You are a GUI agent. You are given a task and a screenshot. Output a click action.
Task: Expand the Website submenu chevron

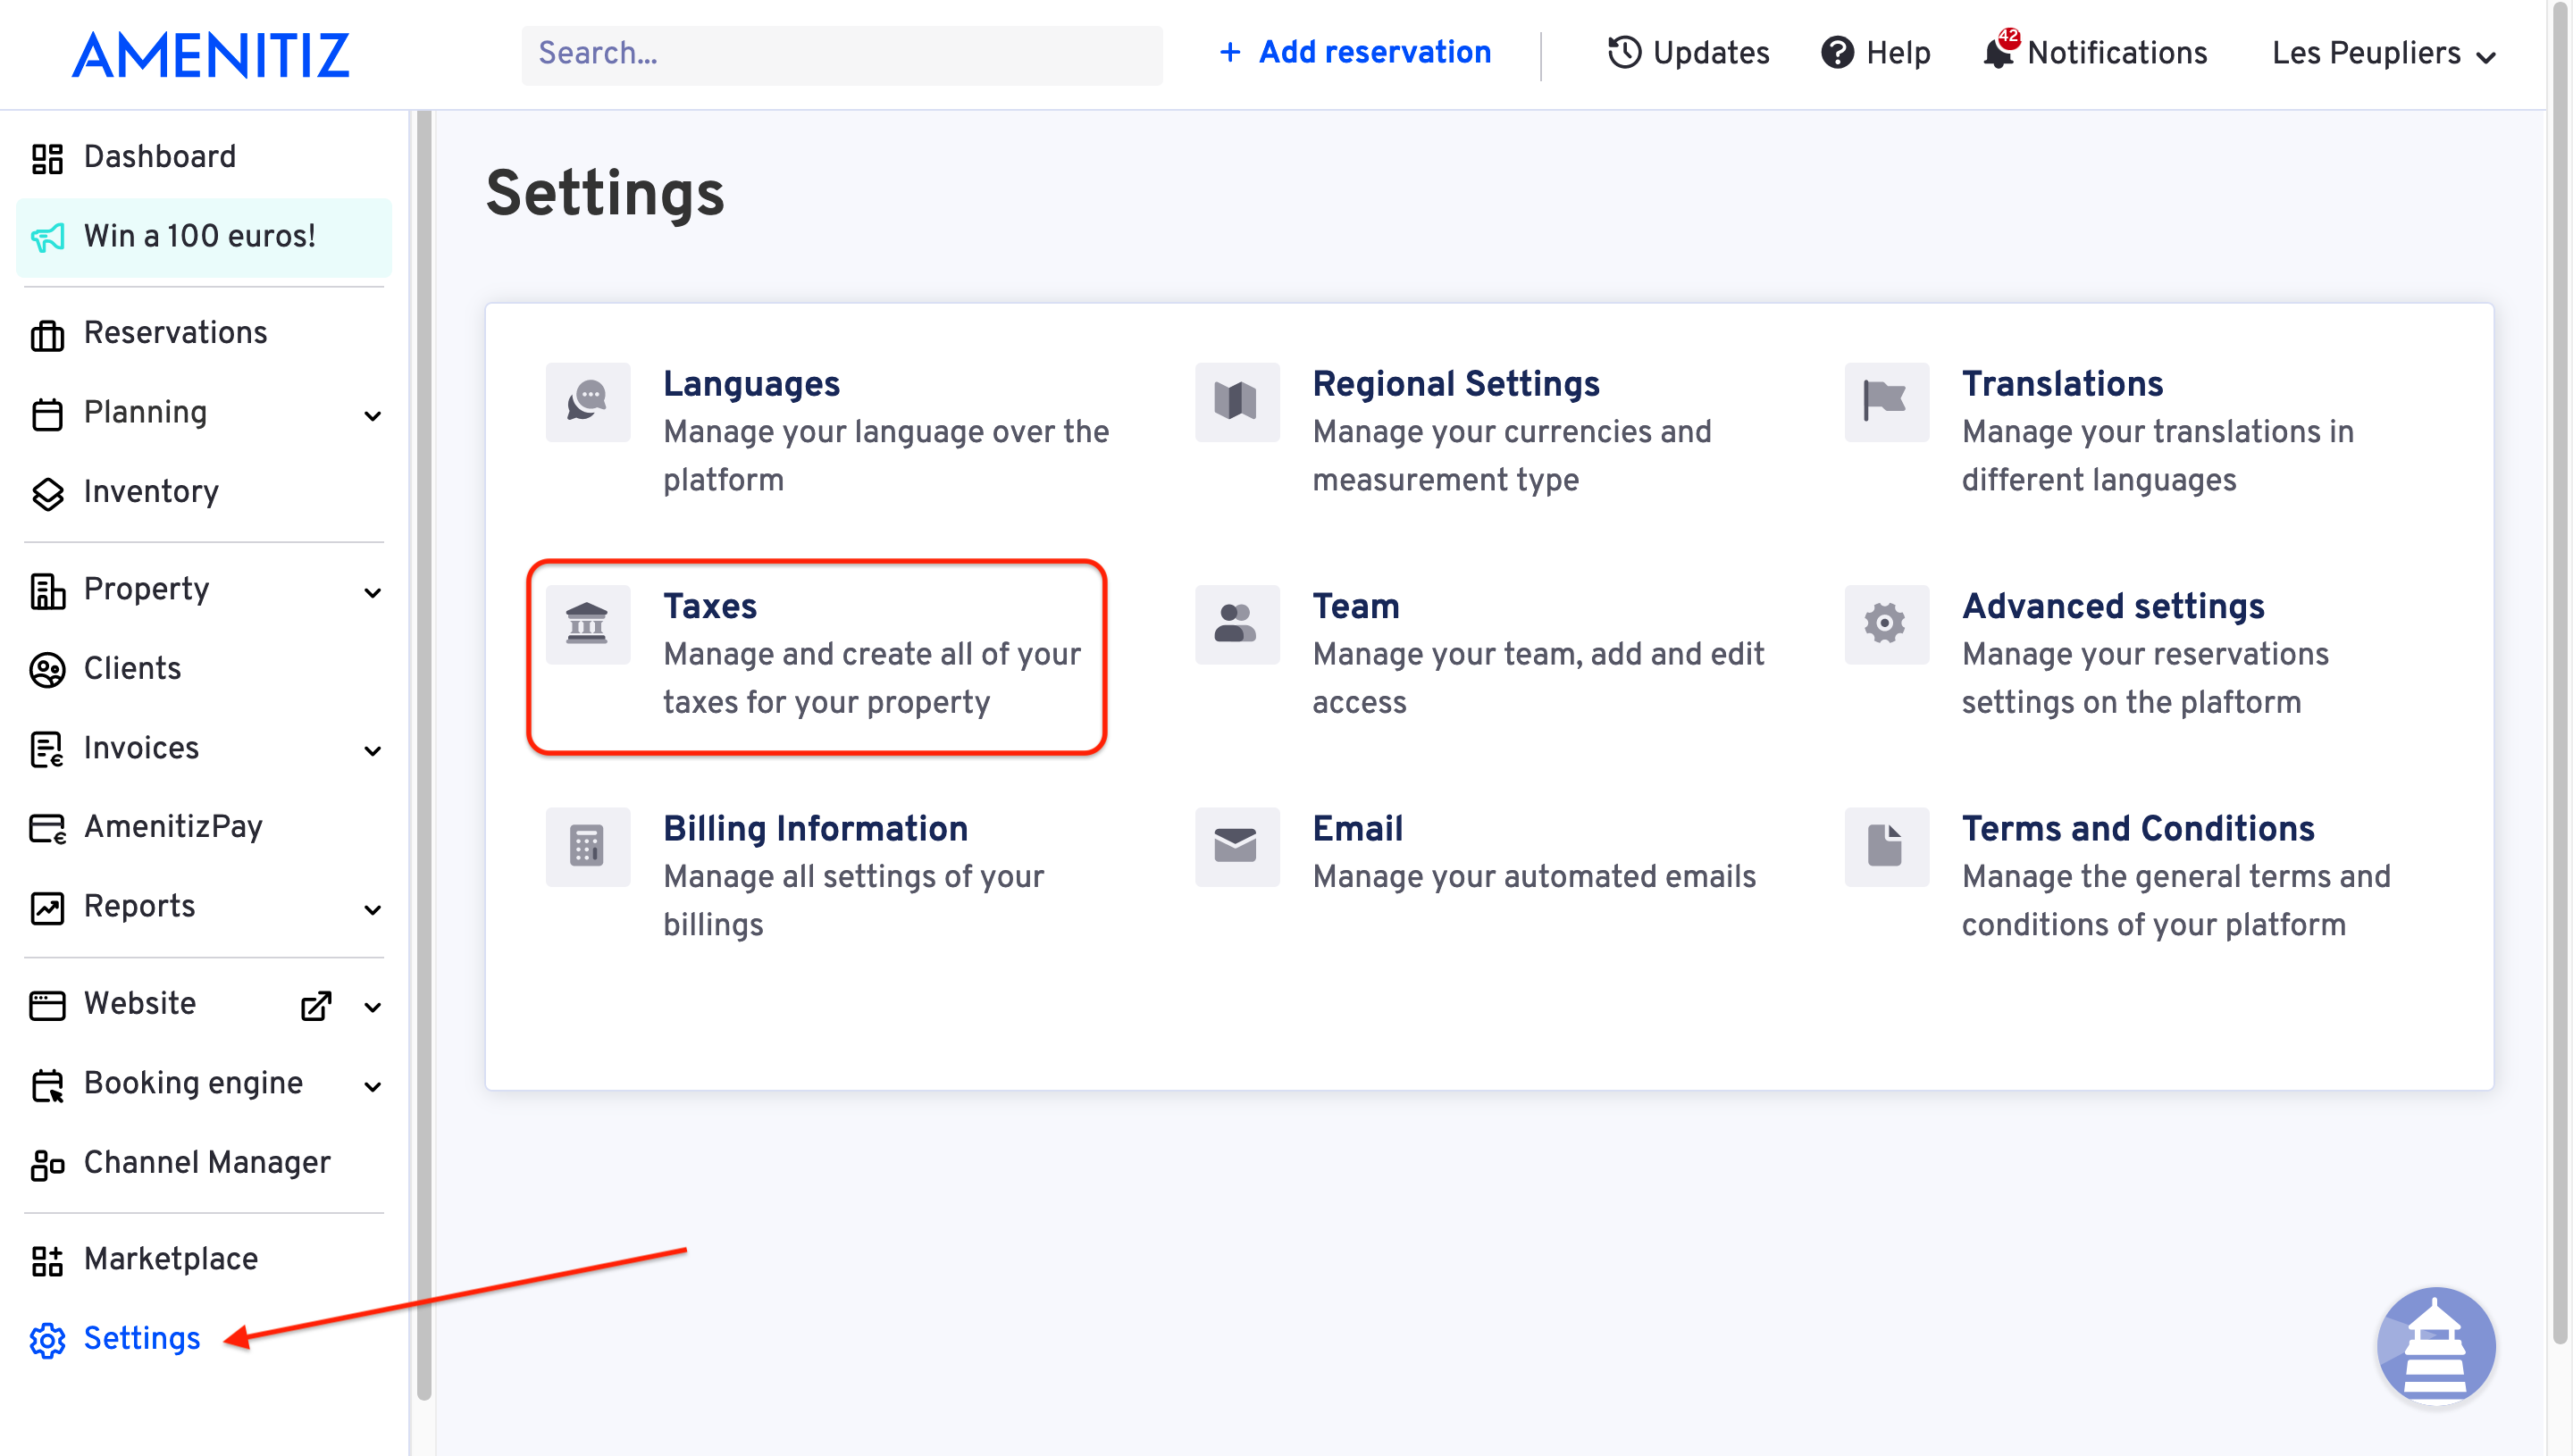coord(372,1006)
